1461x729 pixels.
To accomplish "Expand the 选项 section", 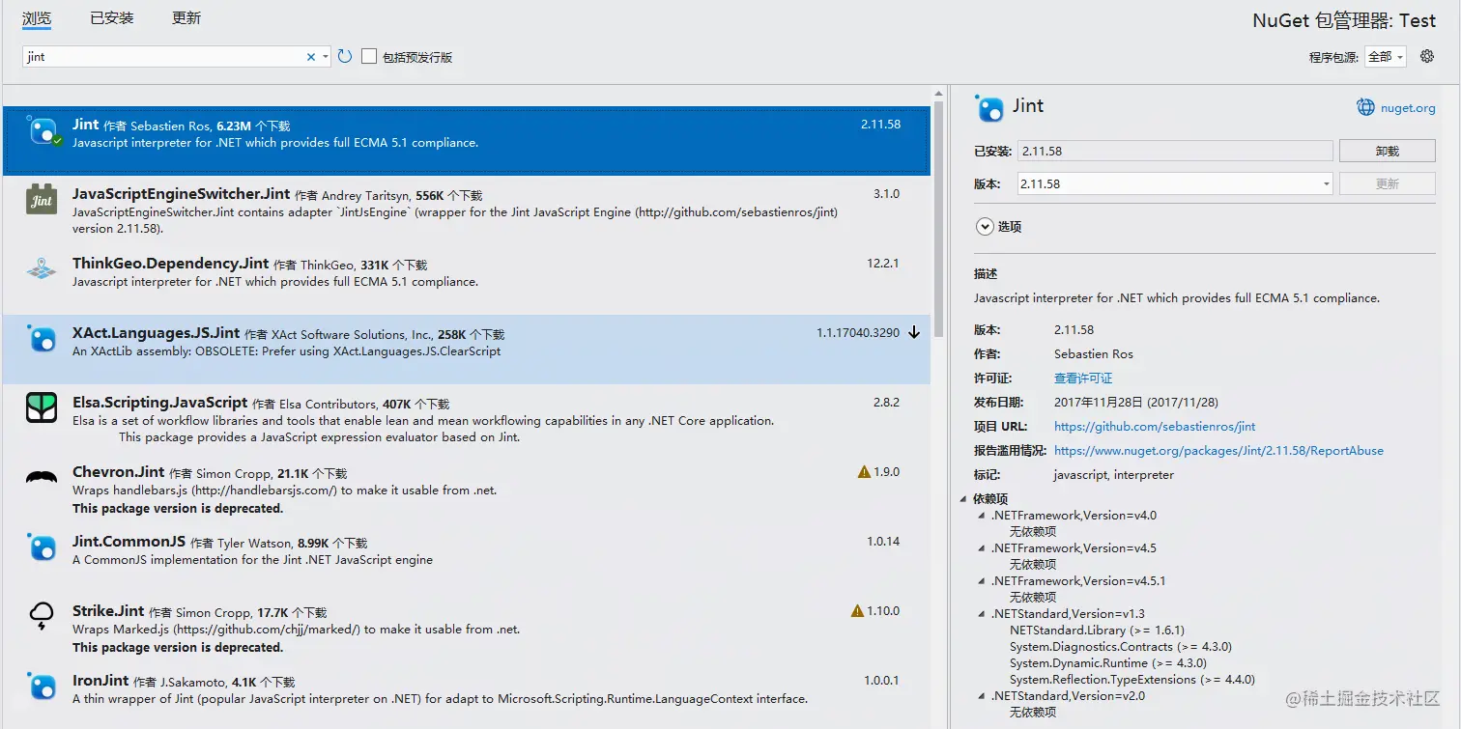I will 985,227.
